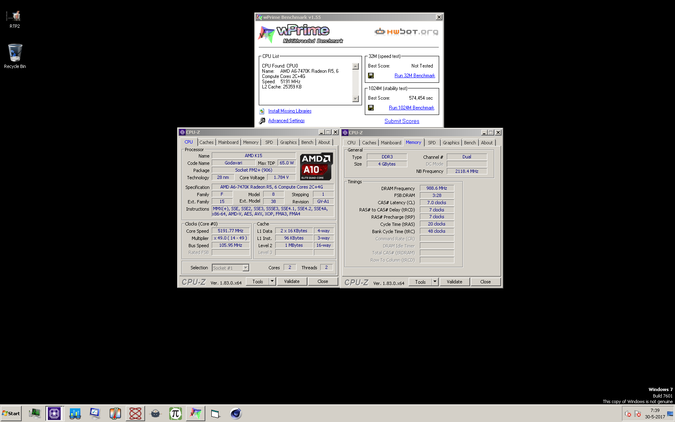Open the Geekbench glasses taskbar icon
Viewport: 675px width, 422px height.
(75, 413)
